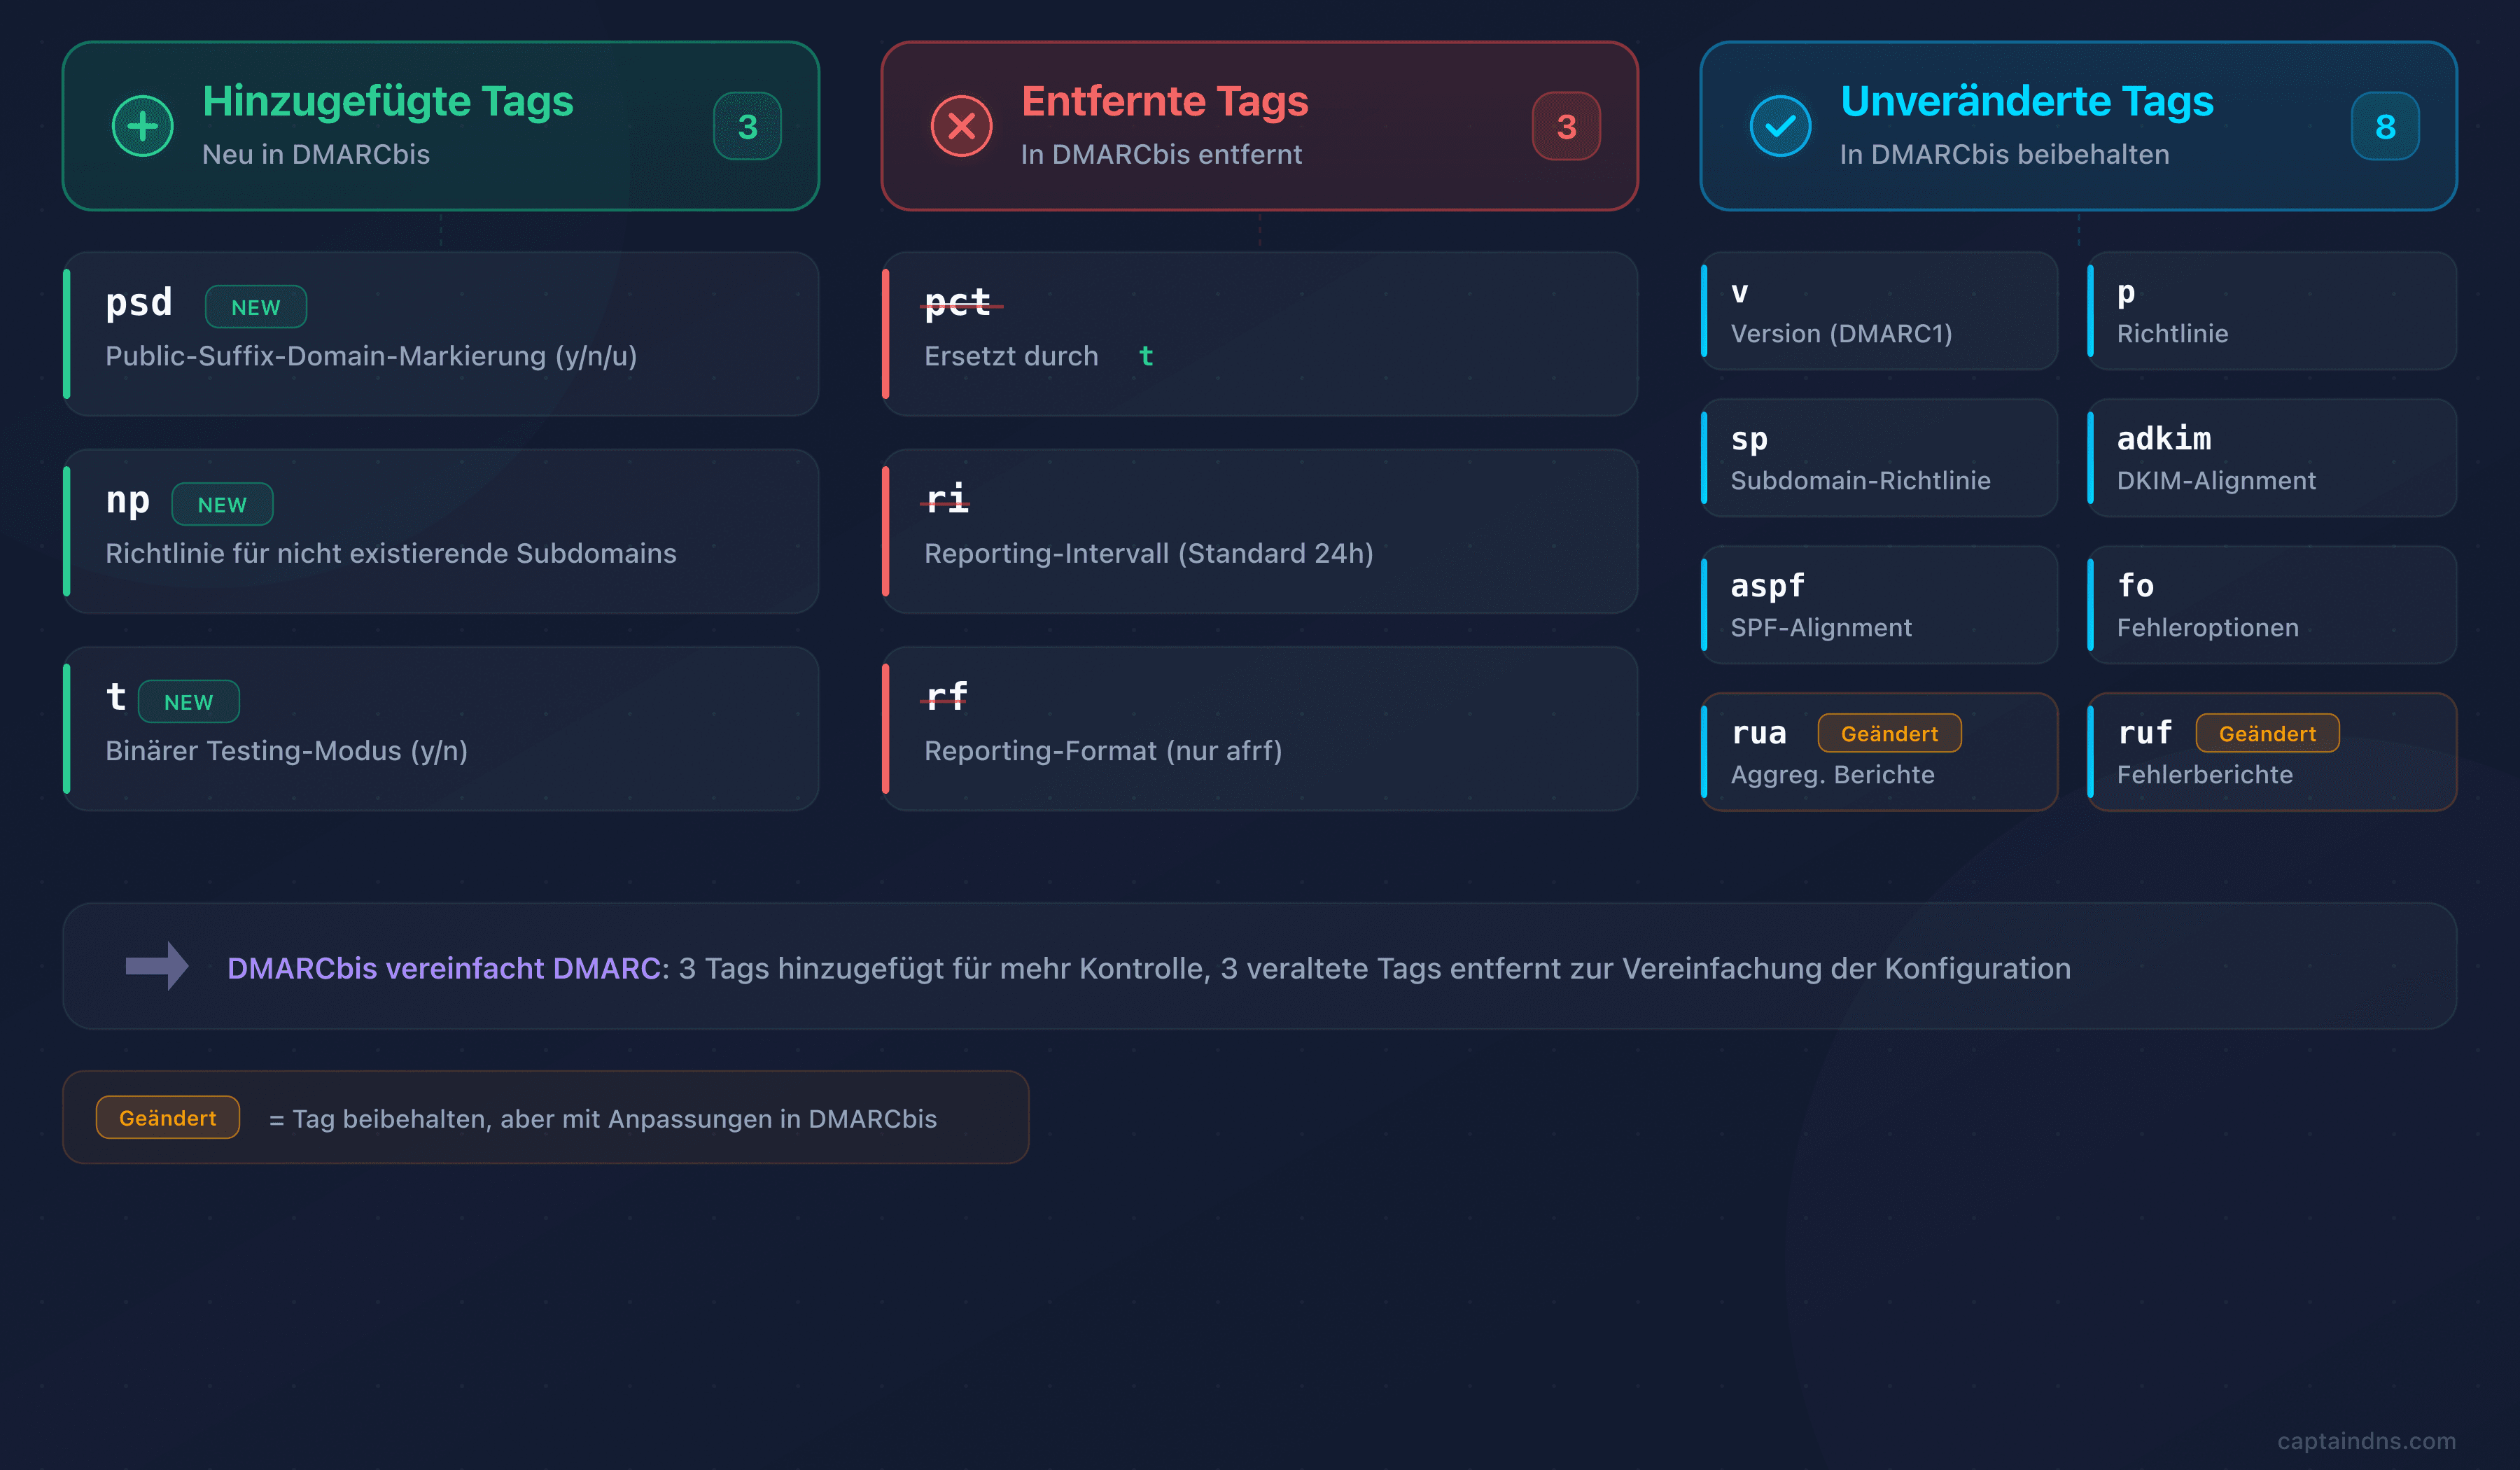2520x1470 pixels.
Task: Select the count badge showing 8 unchanged tags
Action: (x=2386, y=126)
